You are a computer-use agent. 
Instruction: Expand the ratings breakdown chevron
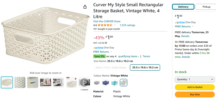(115, 25)
